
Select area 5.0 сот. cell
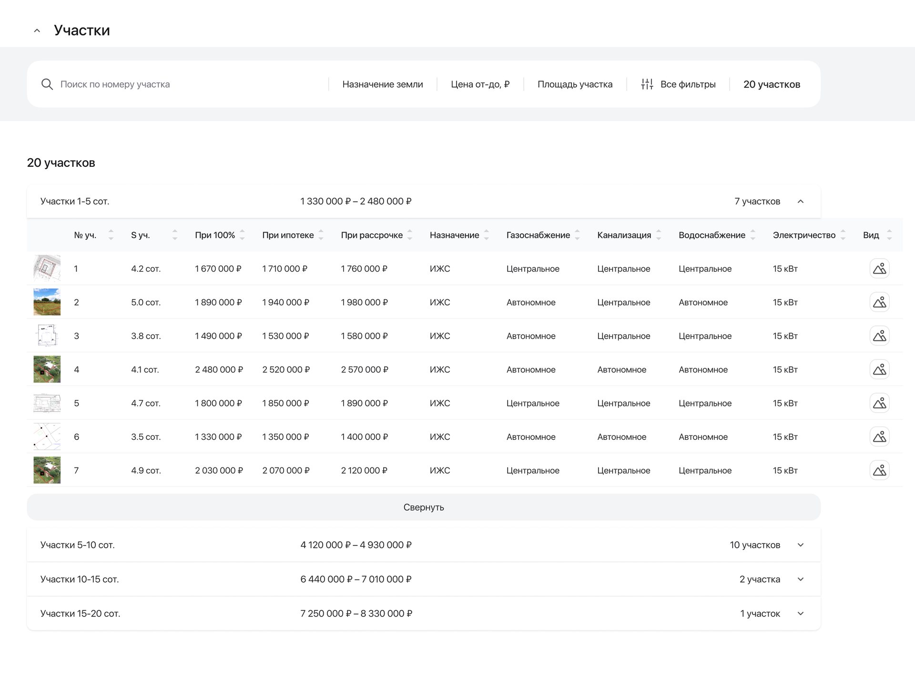(146, 303)
